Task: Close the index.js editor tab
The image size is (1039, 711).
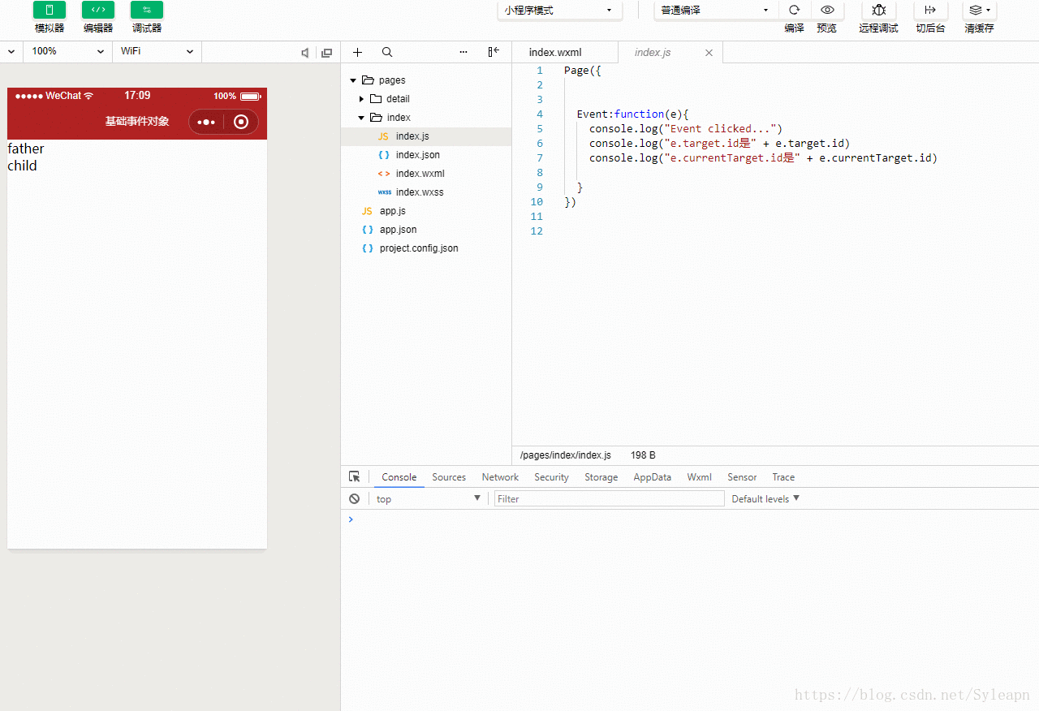Action: pyautogui.click(x=709, y=53)
